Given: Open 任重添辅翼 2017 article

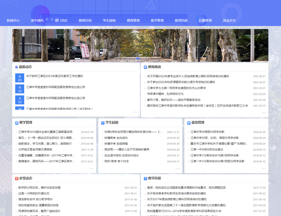Looking at the screenshot, I should [x=46, y=155].
